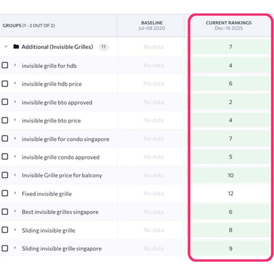Tick the checkbox for invisible grille for hdb
274x274 pixels.
[x=5, y=65]
